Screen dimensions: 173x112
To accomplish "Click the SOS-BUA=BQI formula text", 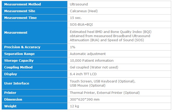I will pos(81,25).
